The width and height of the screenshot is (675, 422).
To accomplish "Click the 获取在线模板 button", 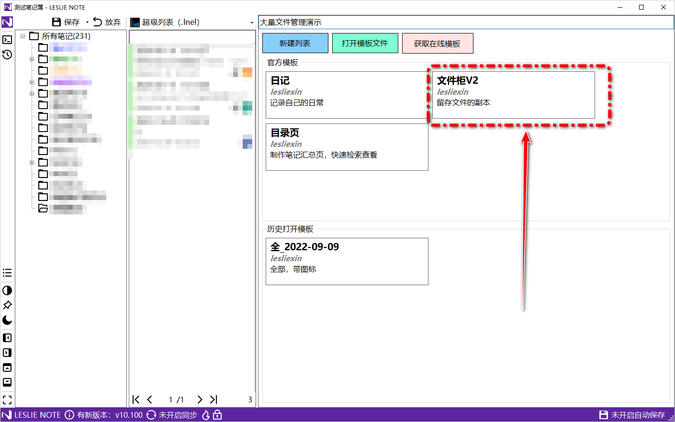I will pyautogui.click(x=437, y=44).
